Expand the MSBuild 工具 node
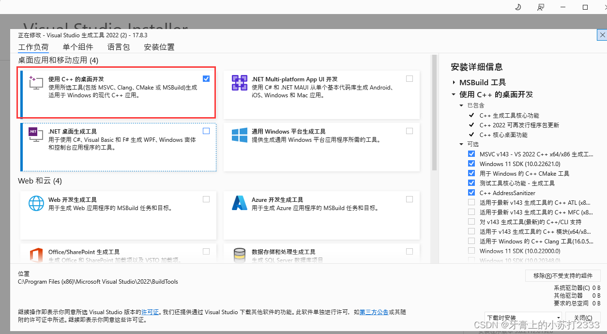 click(x=454, y=82)
